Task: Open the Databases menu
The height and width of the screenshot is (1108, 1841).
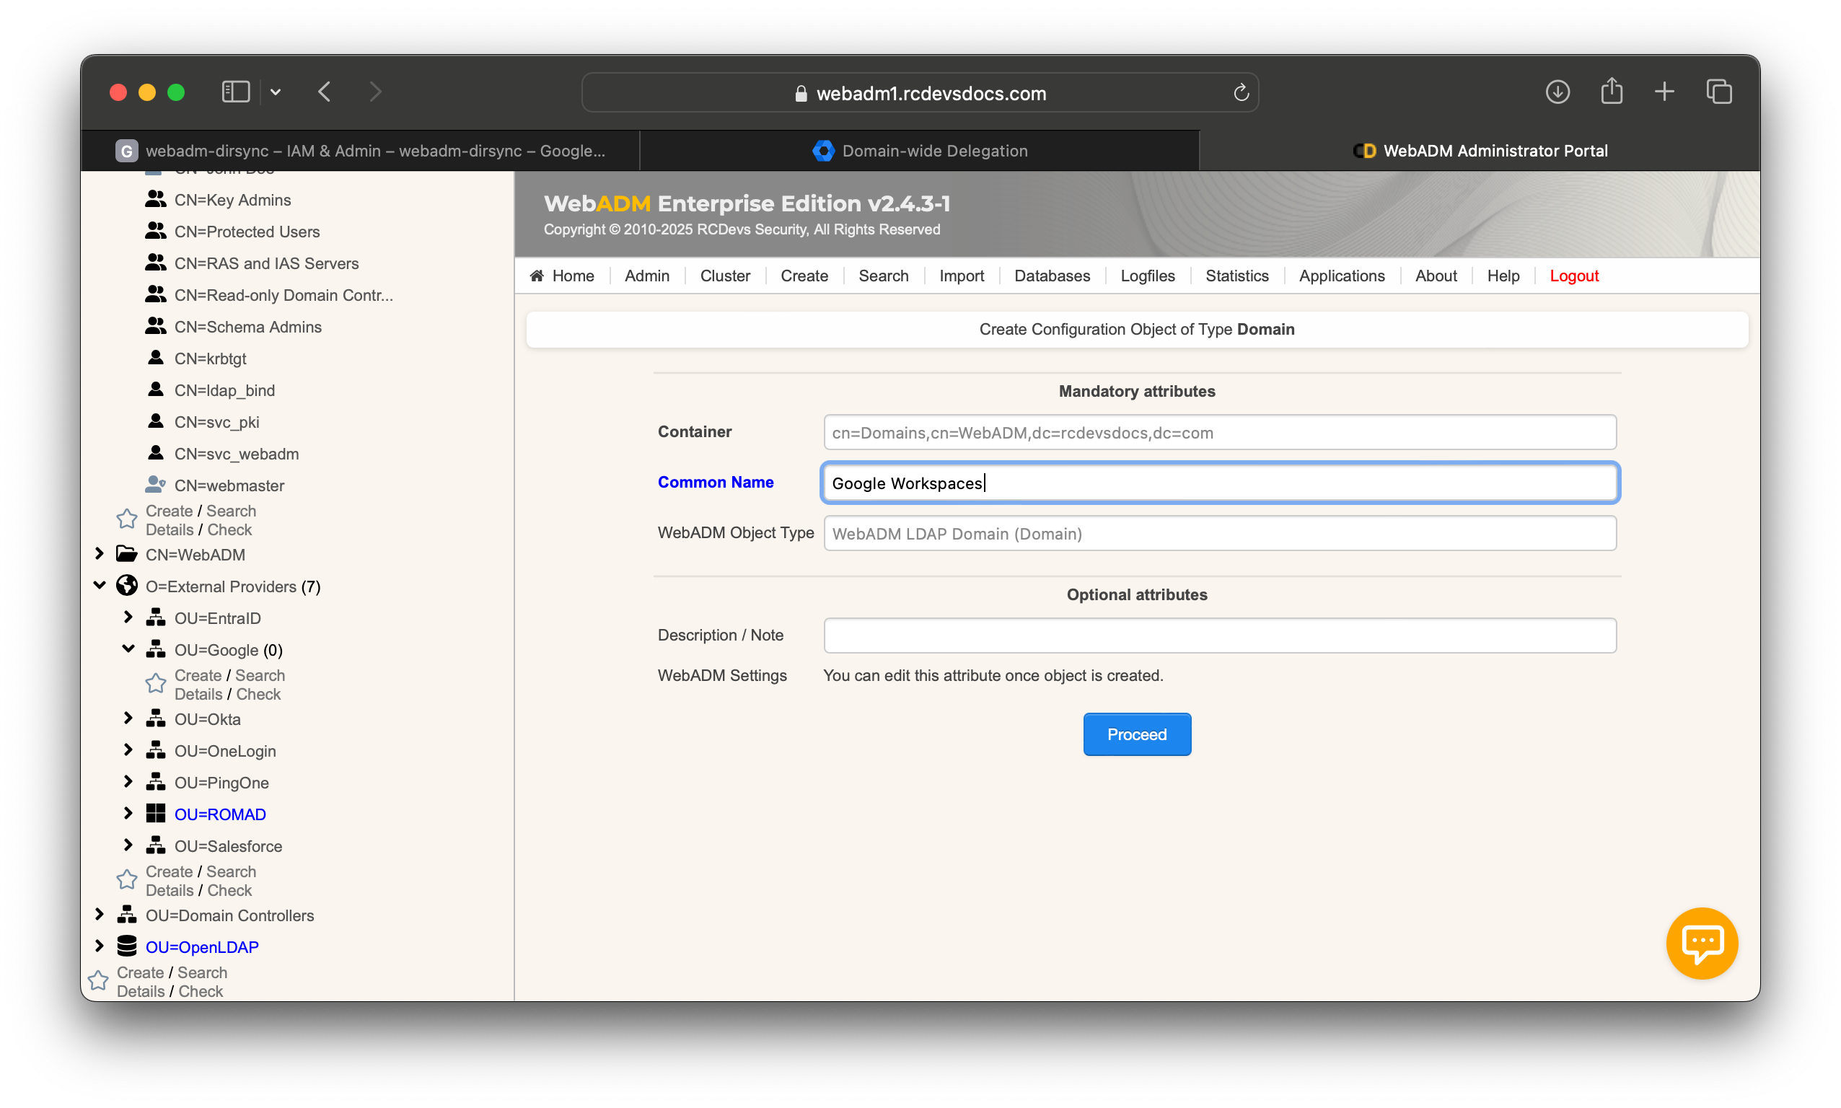Action: coord(1052,276)
